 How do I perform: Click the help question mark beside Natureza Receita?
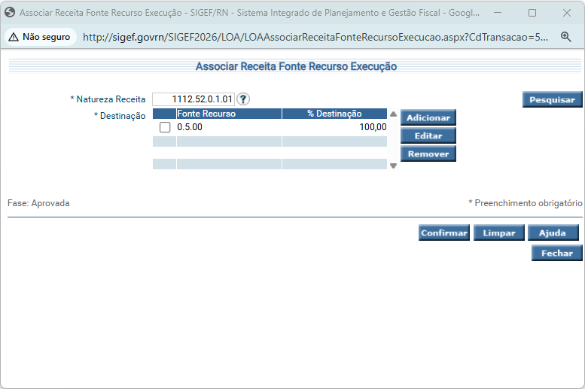coord(243,99)
